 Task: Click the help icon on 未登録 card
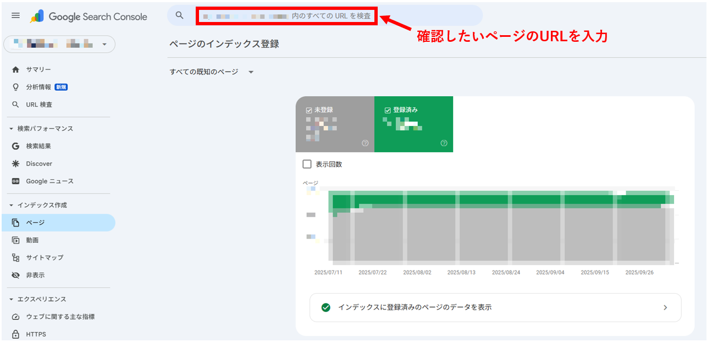[x=365, y=144]
